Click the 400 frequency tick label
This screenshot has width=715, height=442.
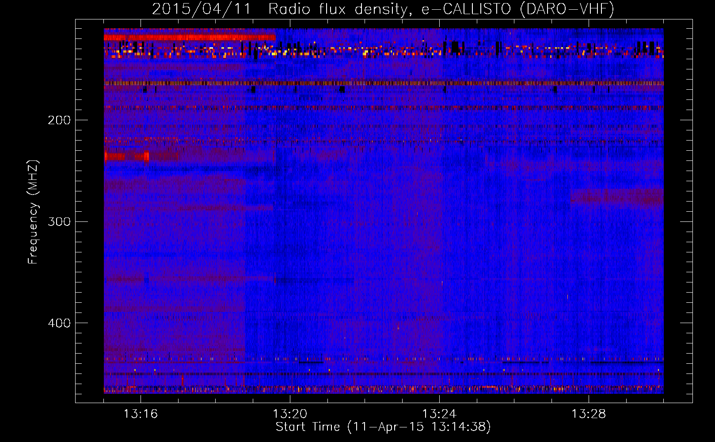coord(59,323)
